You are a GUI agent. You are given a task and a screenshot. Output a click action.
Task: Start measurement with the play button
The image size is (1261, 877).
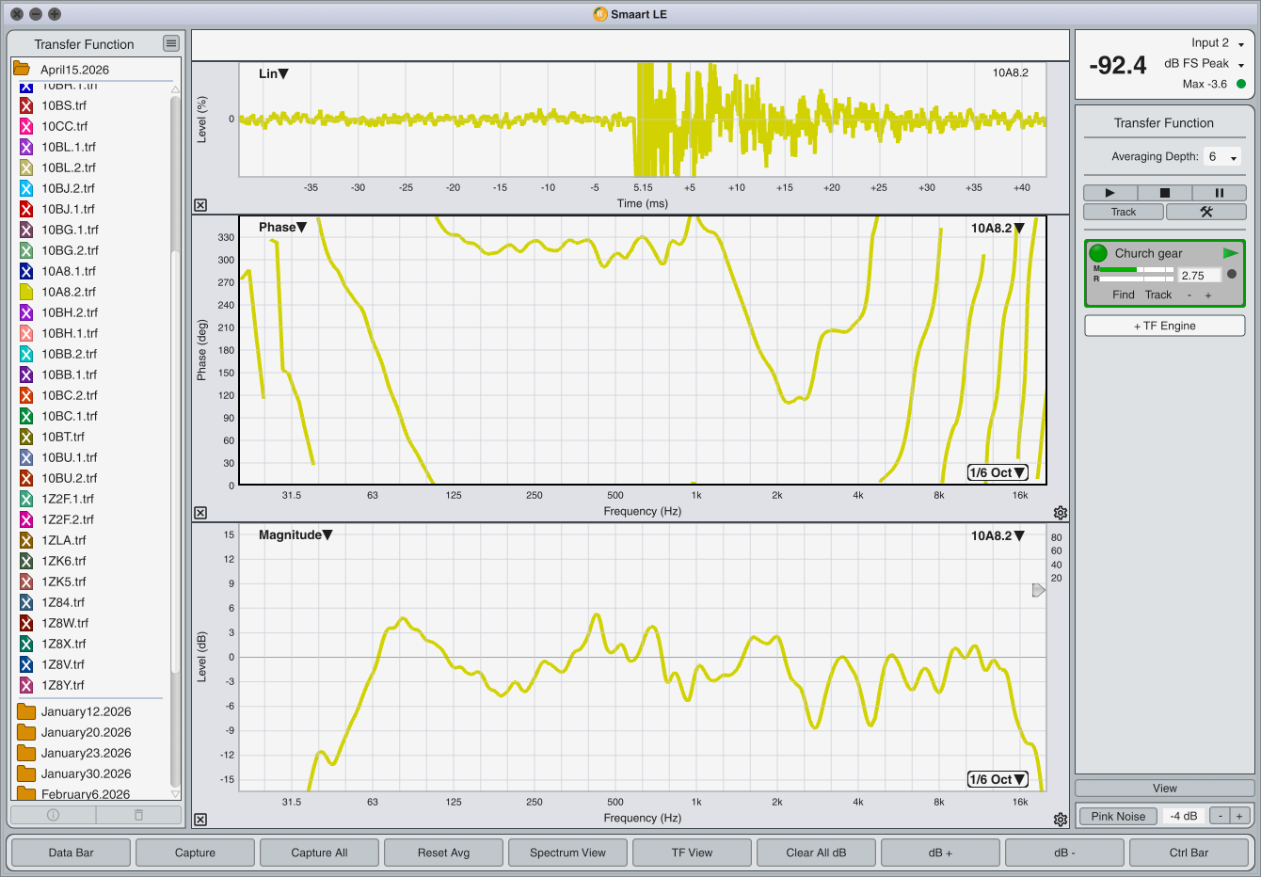[x=1110, y=192]
